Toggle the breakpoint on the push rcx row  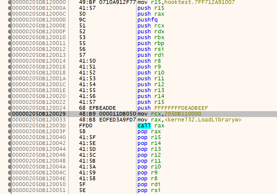pyautogui.click(x=9, y=25)
